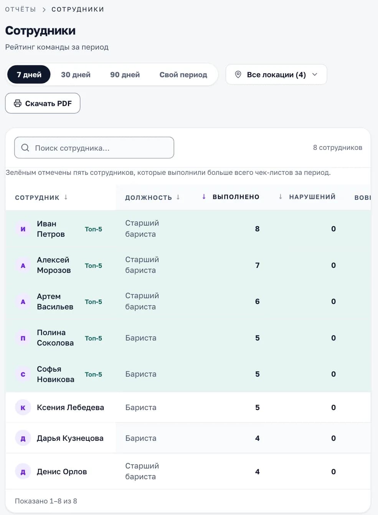378x515 pixels.
Task: Open employee name Алексей Морозов
Action: tap(54, 265)
